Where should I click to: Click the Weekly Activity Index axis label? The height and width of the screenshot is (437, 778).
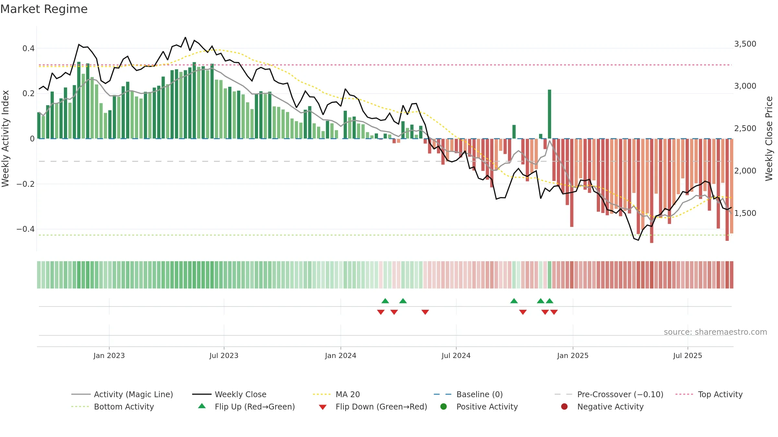pyautogui.click(x=5, y=139)
